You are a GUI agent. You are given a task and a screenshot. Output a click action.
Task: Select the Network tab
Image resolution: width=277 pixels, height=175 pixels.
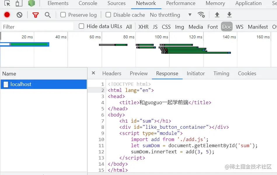coord(146,3)
